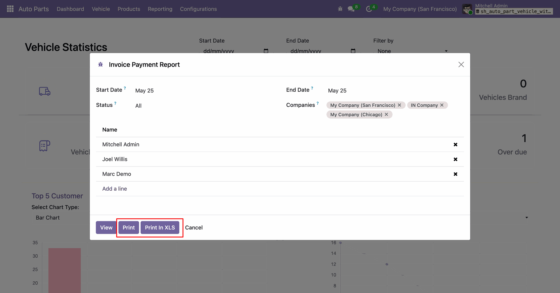This screenshot has height=293, width=560.
Task: Remove My Company (San Francisco) tag
Action: (x=400, y=105)
